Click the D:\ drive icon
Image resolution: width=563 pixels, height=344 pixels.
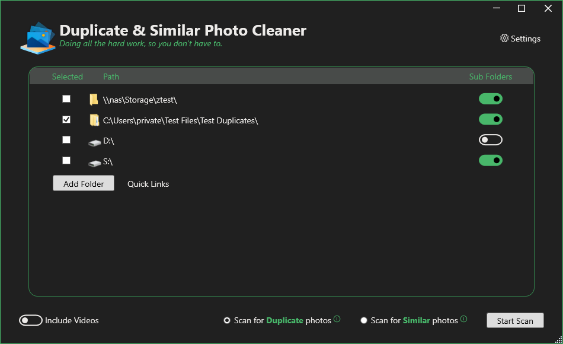click(94, 142)
